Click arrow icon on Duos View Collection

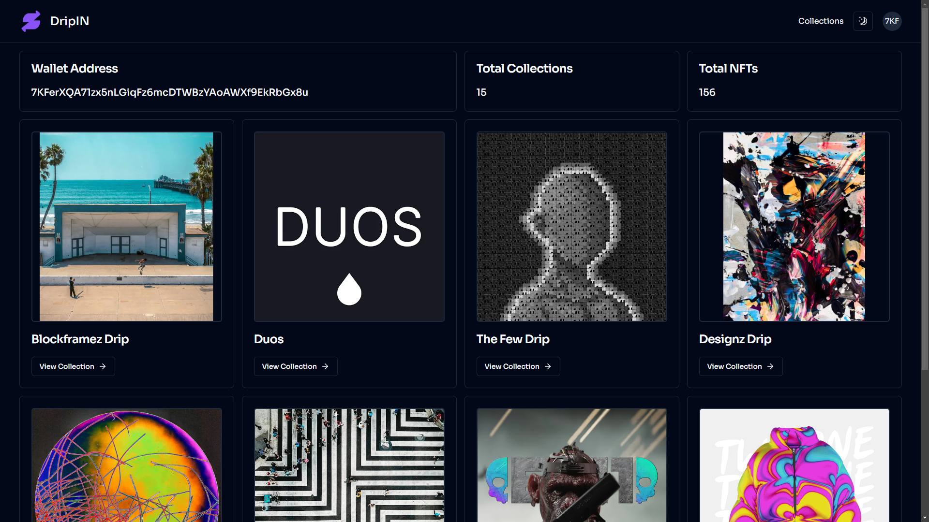tap(325, 366)
